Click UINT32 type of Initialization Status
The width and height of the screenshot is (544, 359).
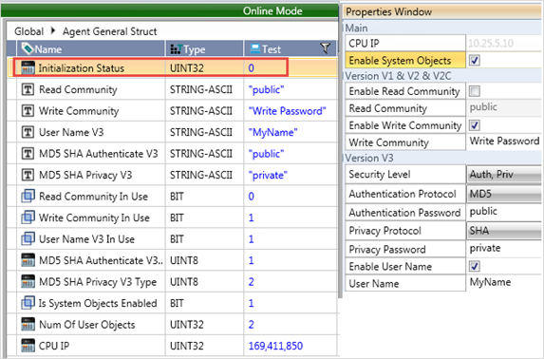tap(187, 68)
